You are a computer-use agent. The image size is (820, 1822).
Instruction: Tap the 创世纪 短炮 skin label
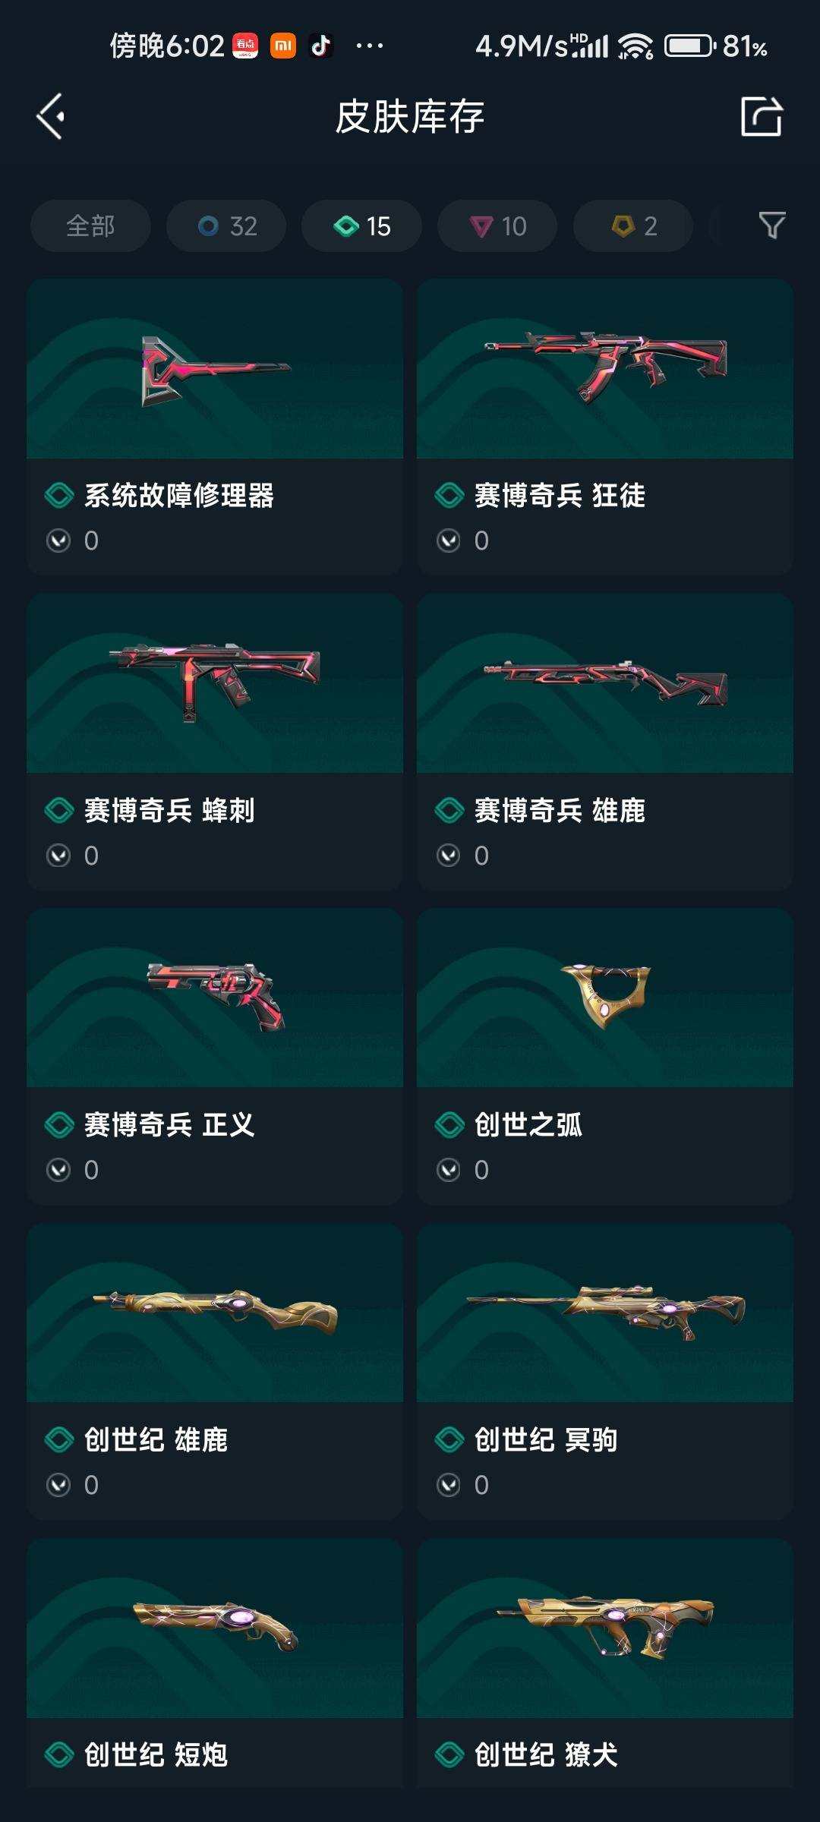click(156, 1754)
